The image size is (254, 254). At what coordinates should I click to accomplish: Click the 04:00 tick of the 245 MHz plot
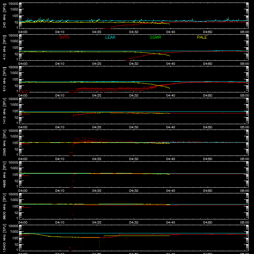23,32
